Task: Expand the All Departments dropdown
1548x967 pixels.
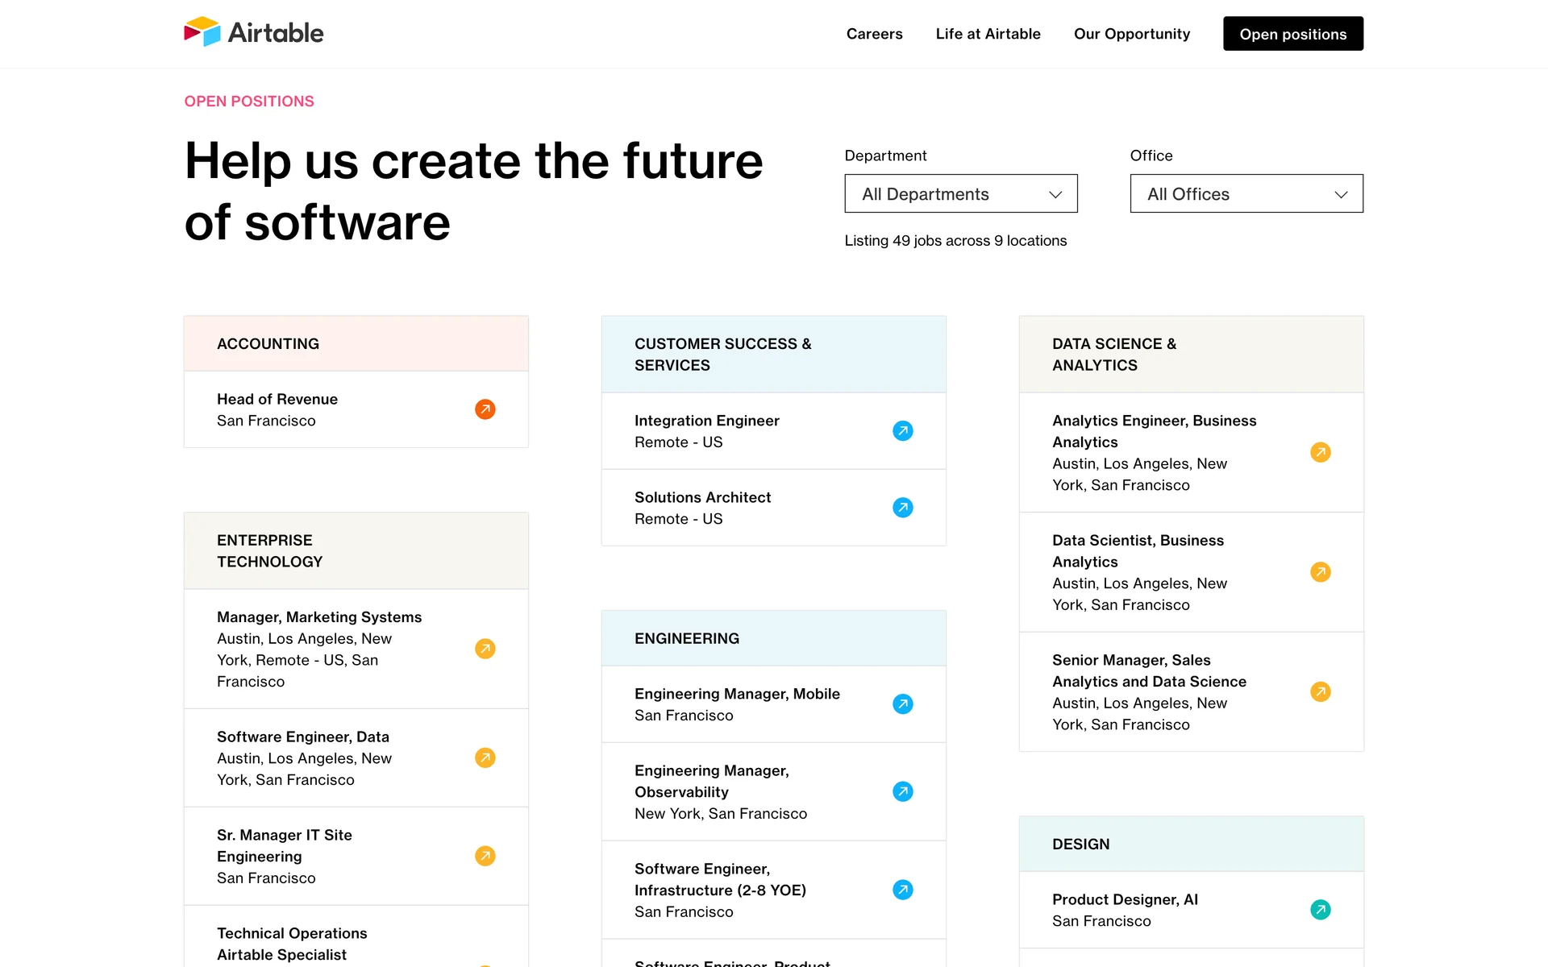Action: [x=959, y=194]
